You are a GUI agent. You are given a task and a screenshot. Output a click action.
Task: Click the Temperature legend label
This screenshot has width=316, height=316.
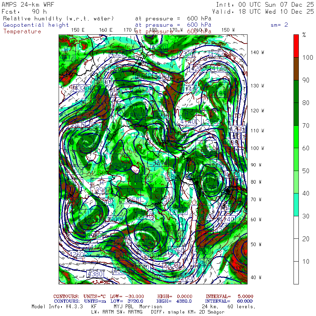click(x=22, y=32)
